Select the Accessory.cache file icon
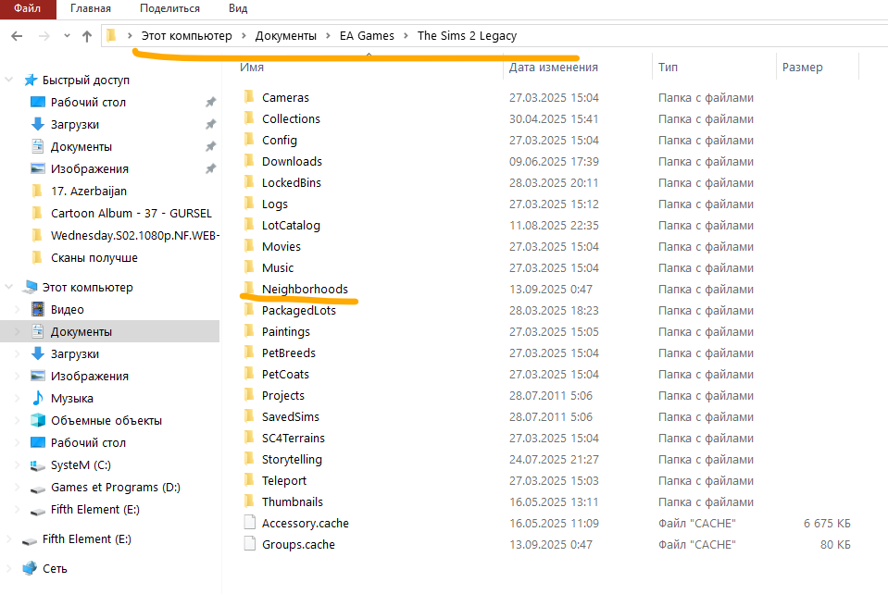888x594 pixels. pyautogui.click(x=248, y=523)
